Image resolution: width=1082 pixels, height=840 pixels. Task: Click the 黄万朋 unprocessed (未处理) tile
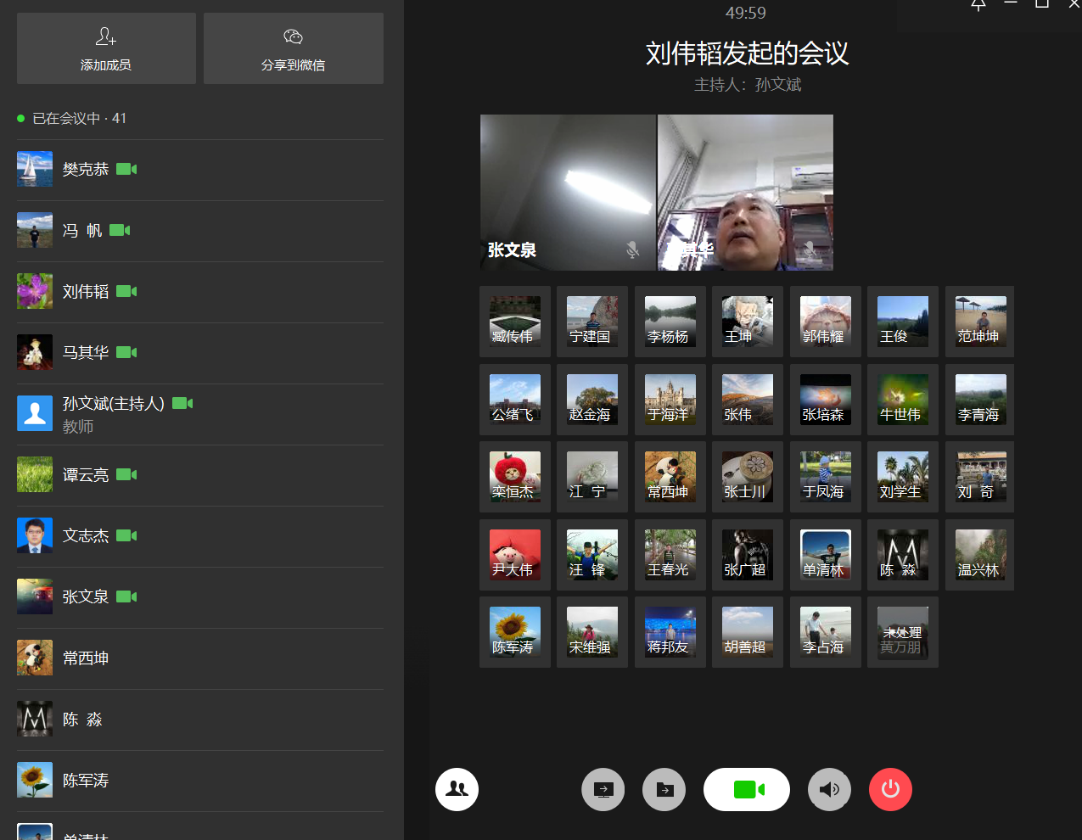pyautogui.click(x=902, y=632)
